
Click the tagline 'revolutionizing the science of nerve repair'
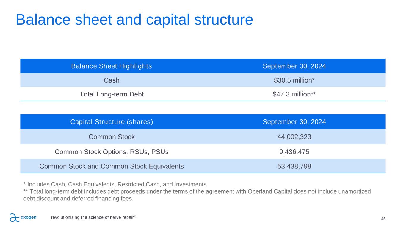click(x=93, y=217)
